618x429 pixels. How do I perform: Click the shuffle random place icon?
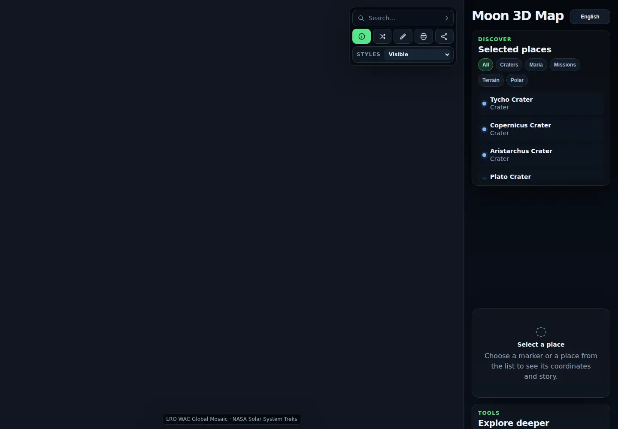click(382, 36)
